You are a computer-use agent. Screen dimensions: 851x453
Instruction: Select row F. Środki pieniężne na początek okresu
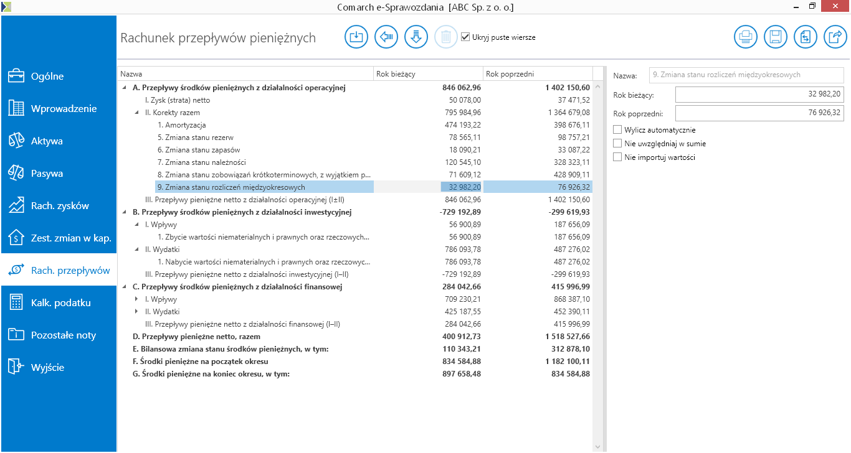click(x=355, y=362)
